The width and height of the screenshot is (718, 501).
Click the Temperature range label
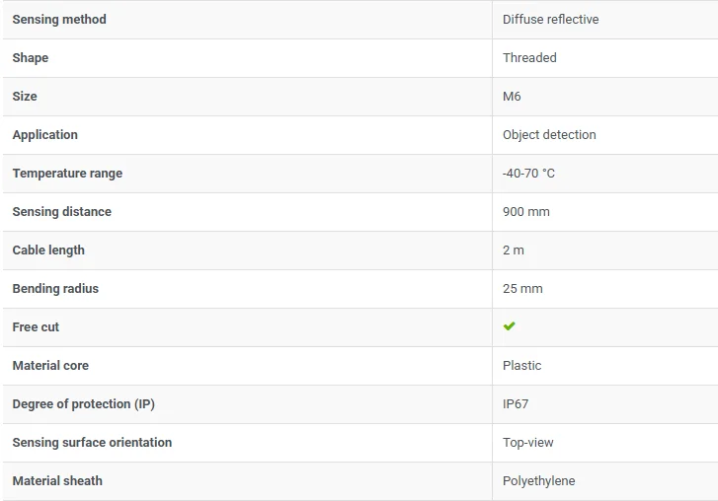[x=67, y=174]
